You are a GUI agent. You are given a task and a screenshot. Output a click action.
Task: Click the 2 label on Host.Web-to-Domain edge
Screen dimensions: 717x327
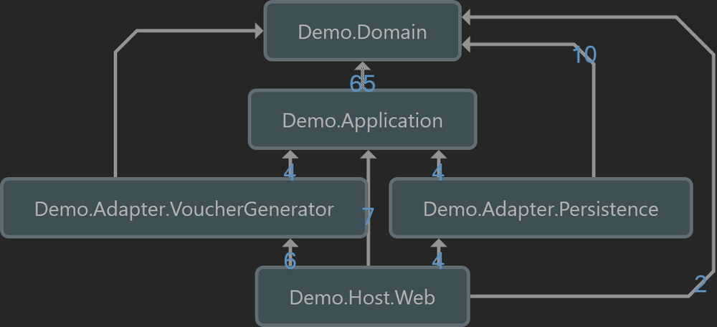pos(701,283)
